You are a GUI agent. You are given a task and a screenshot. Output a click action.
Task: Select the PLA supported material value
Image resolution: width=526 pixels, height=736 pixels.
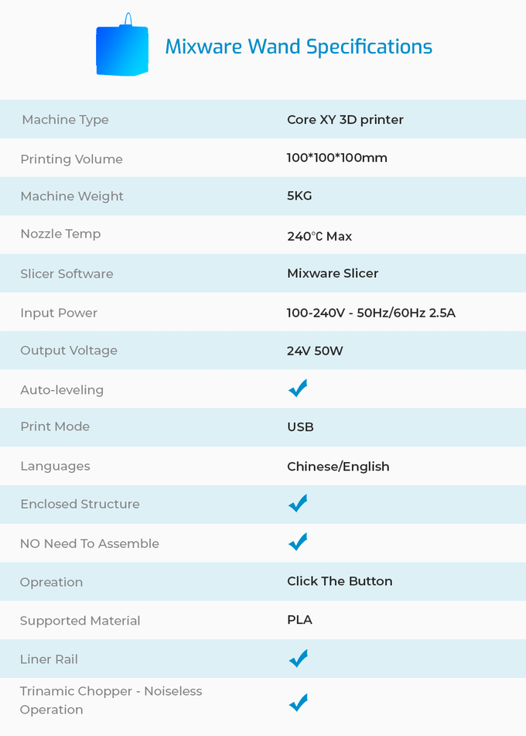click(x=299, y=620)
